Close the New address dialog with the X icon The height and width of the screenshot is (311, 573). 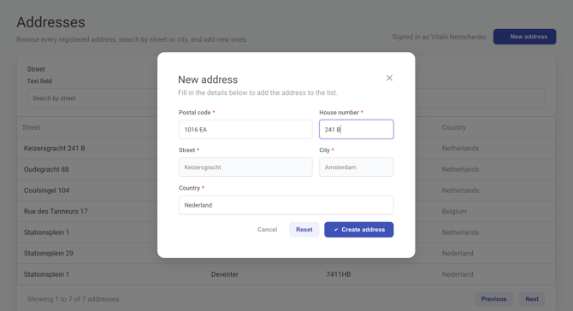pos(389,78)
